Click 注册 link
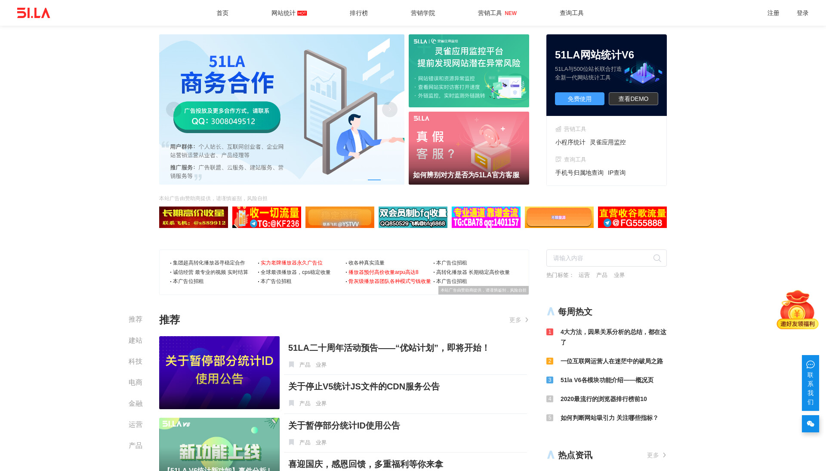The width and height of the screenshot is (826, 471). point(774,13)
